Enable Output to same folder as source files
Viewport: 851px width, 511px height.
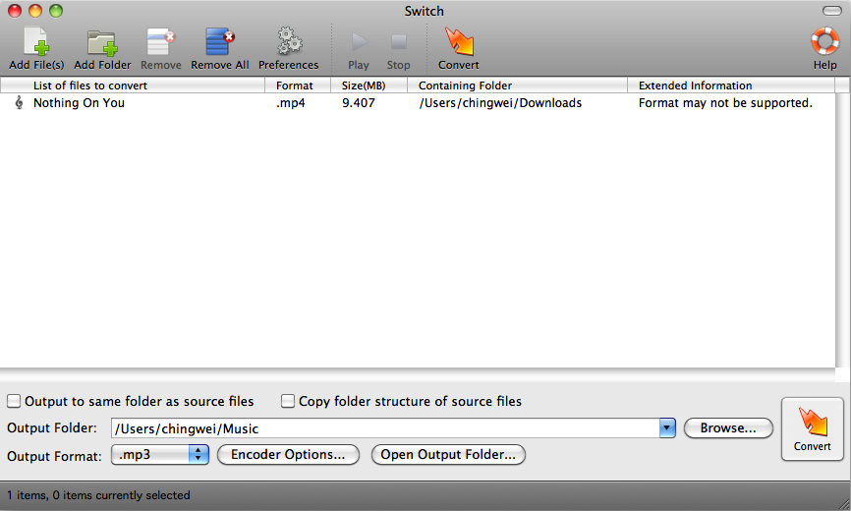pos(14,401)
